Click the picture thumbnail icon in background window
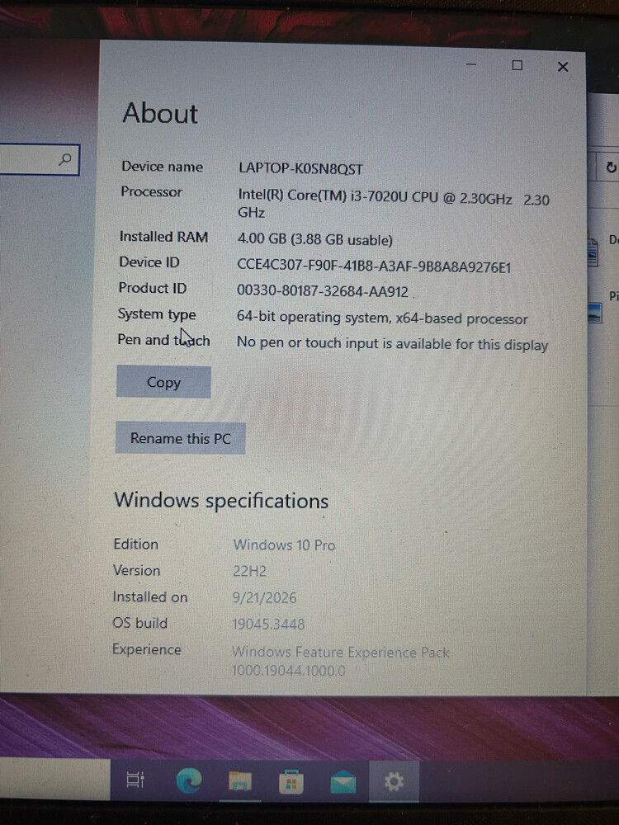This screenshot has width=619, height=825. [x=594, y=313]
